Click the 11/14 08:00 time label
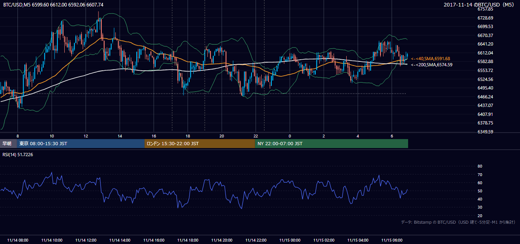This screenshot has width=520, height=244. 17,240
